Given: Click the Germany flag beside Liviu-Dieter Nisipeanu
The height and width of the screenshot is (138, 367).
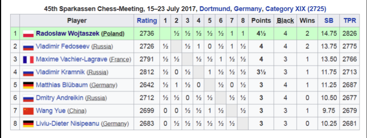Looking at the screenshot, I should [28, 124].
